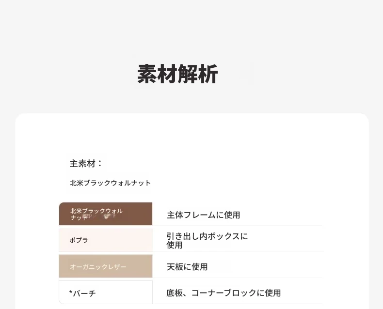Select the white *バーチ cell

tap(105, 293)
